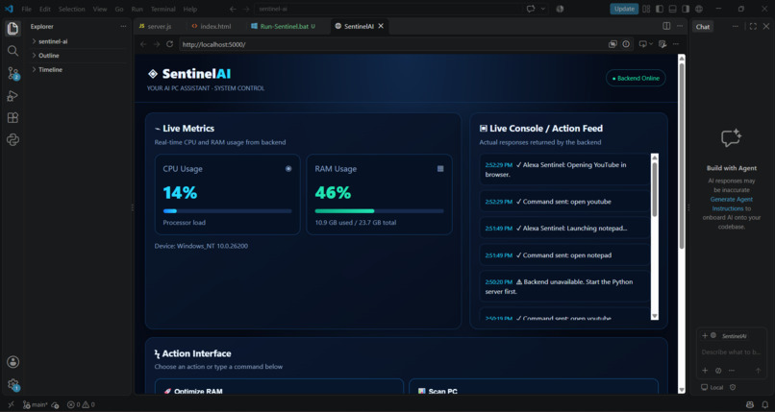Click the Scan PC action card
Viewport: 775px width, 412px height.
534,386
